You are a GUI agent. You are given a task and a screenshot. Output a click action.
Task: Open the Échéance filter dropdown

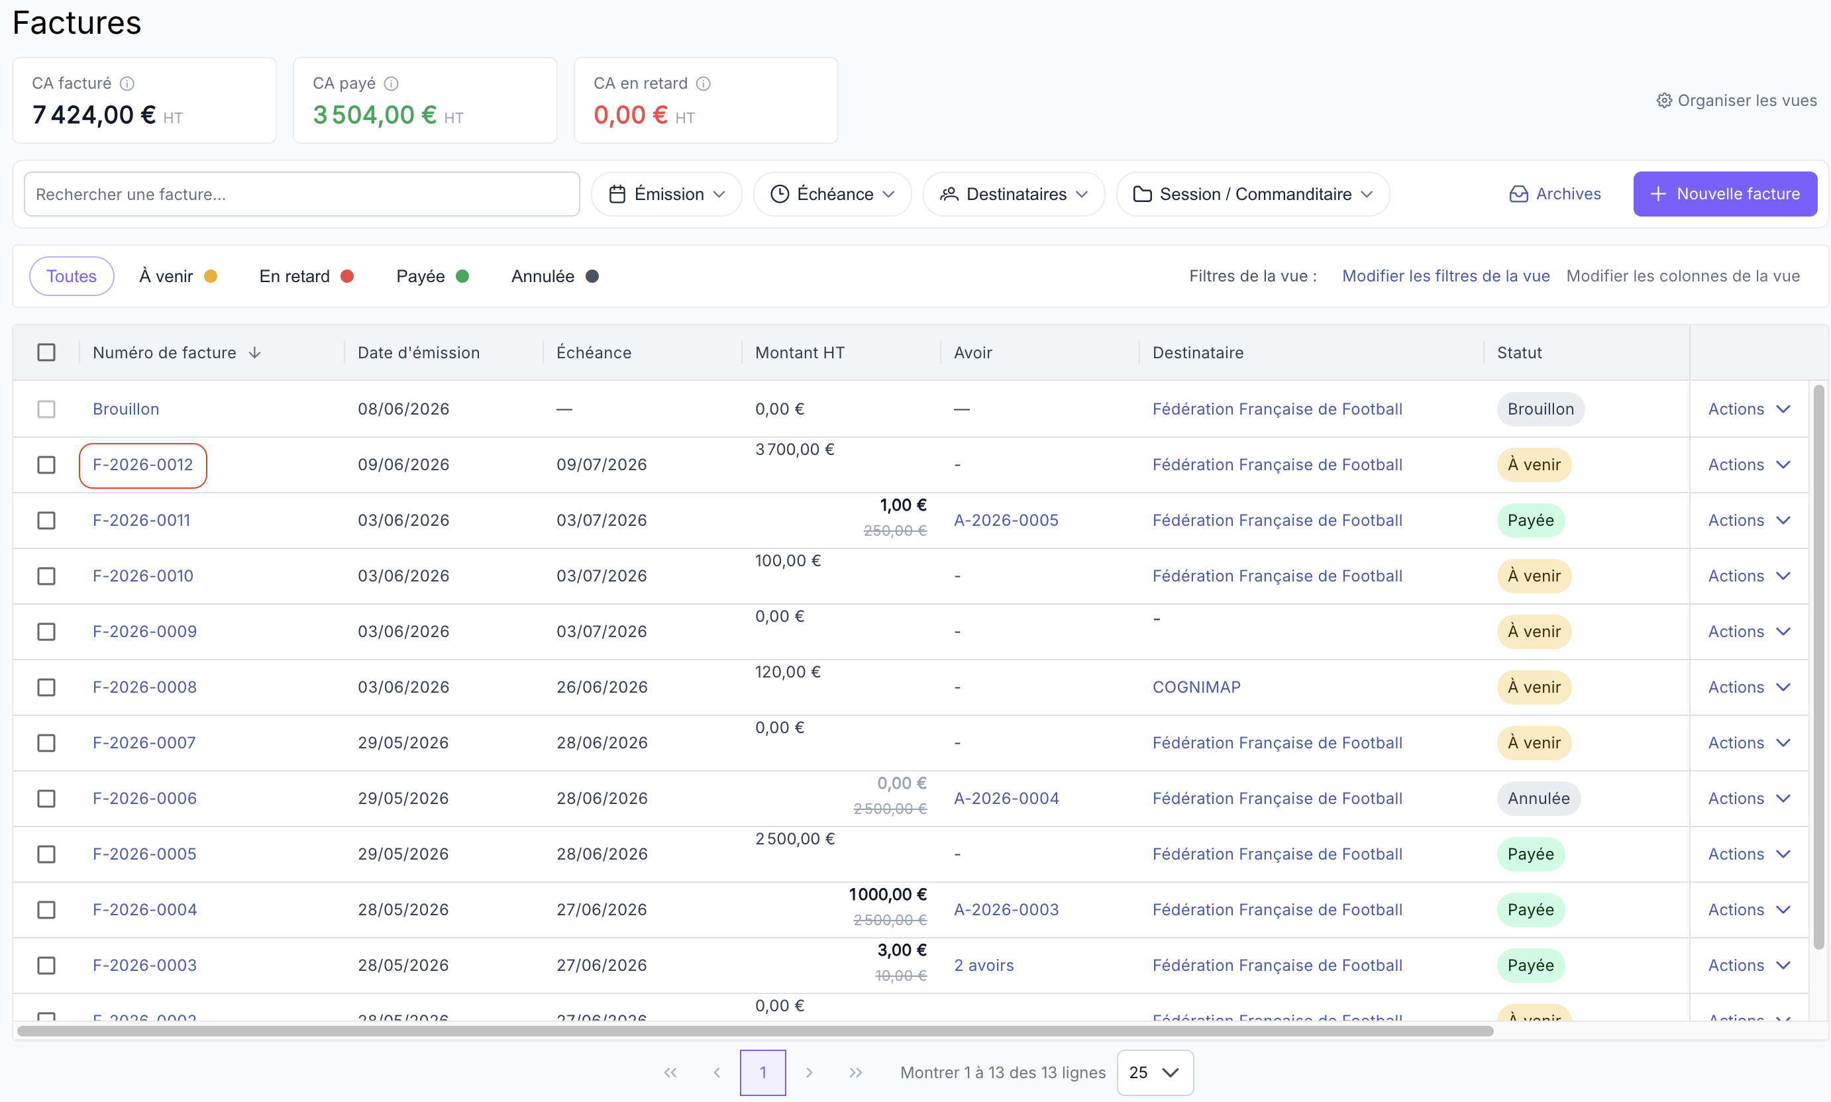(x=832, y=194)
